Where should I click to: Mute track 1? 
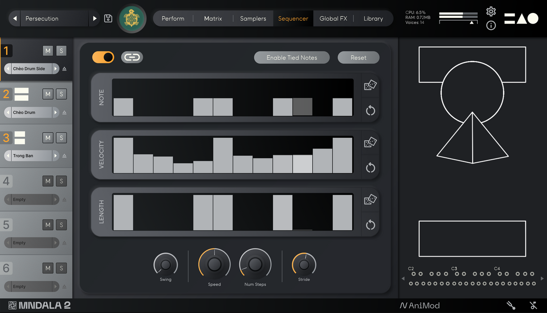pyautogui.click(x=48, y=51)
